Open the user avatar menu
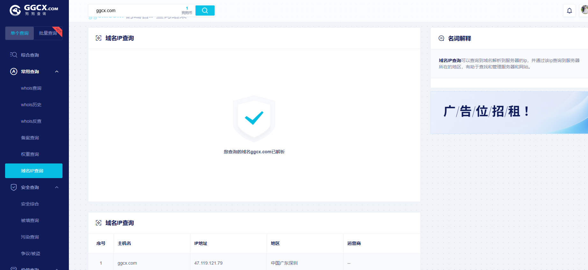The height and width of the screenshot is (270, 588). (x=584, y=10)
